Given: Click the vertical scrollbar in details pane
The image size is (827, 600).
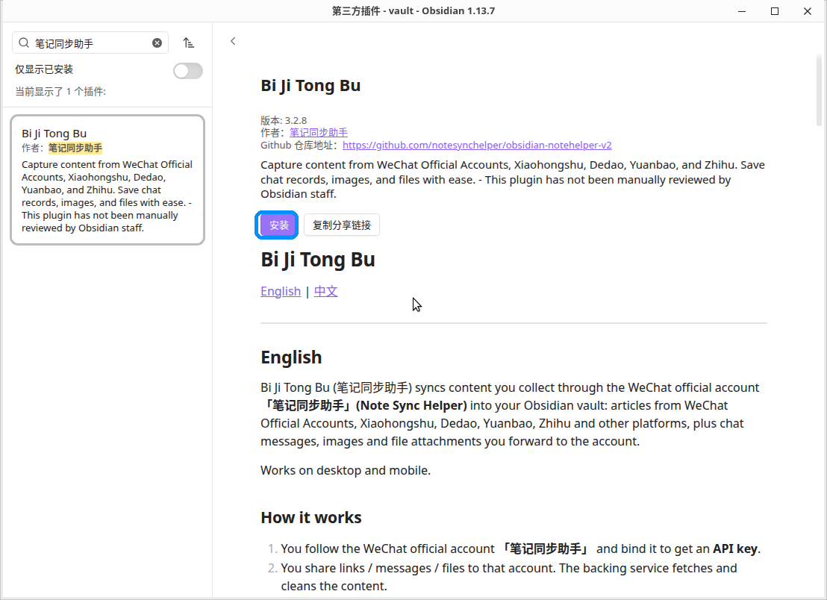Looking at the screenshot, I should 819,90.
